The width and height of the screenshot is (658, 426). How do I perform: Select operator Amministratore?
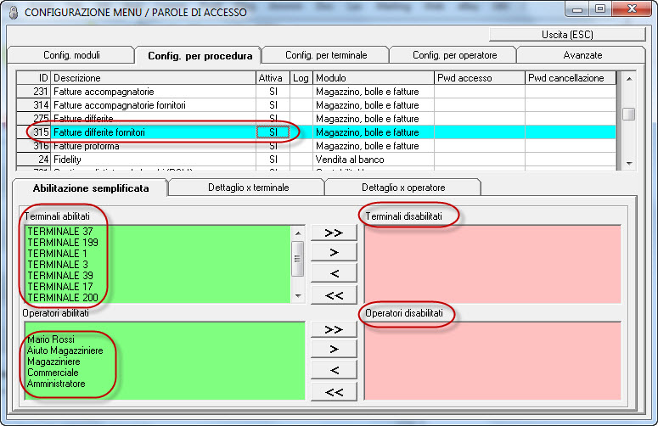pos(56,384)
